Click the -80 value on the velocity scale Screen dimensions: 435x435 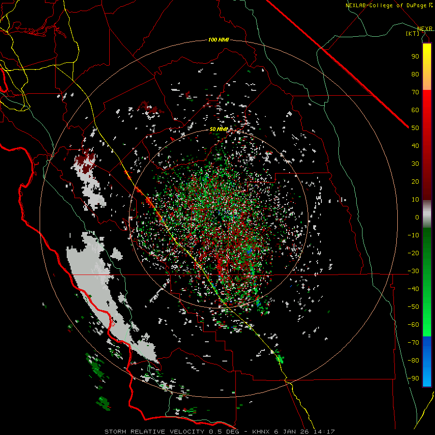click(x=413, y=361)
